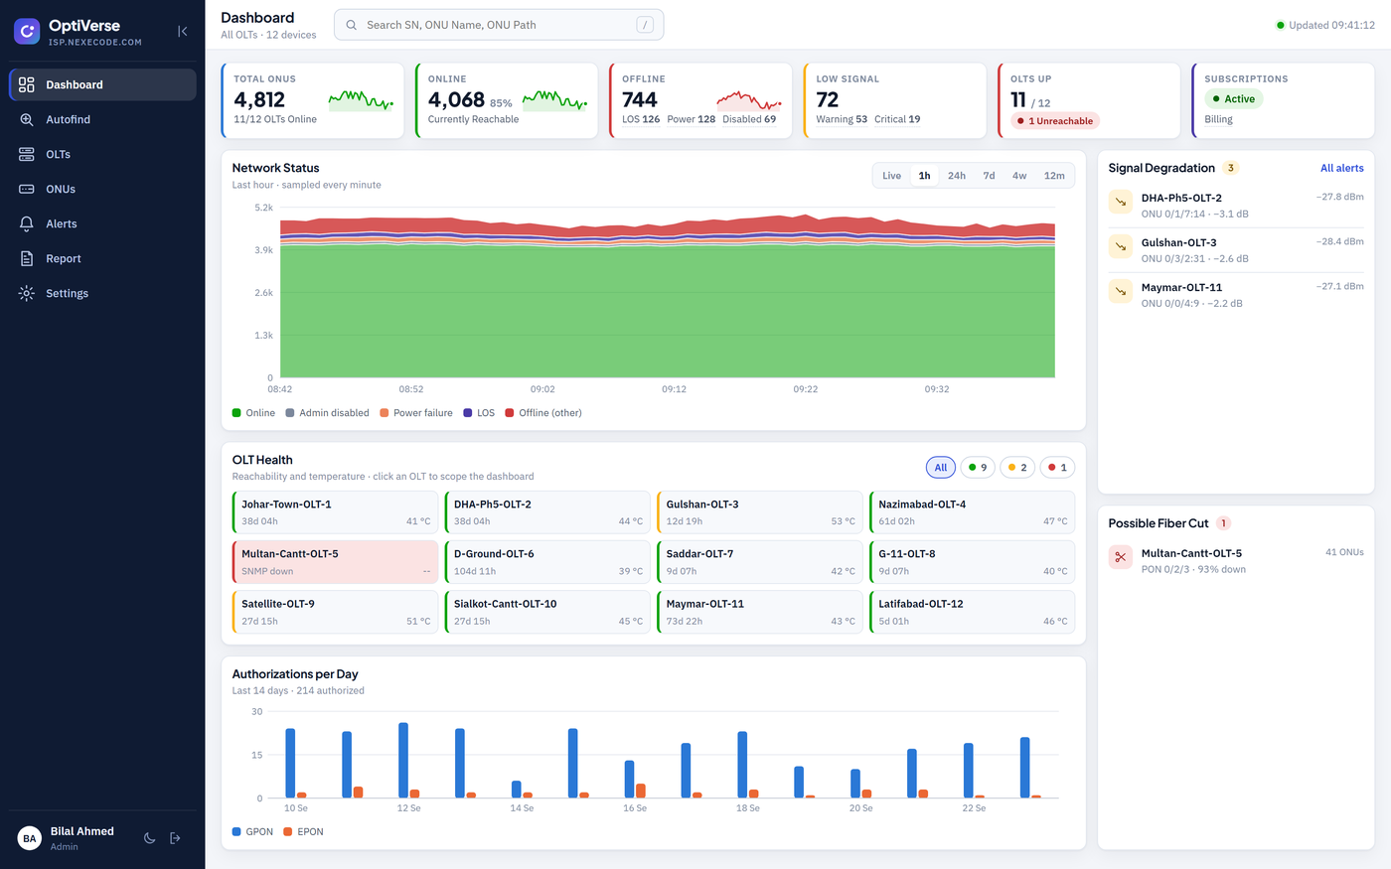Toggle the Power failure legend series
The image size is (1391, 869).
click(x=416, y=413)
